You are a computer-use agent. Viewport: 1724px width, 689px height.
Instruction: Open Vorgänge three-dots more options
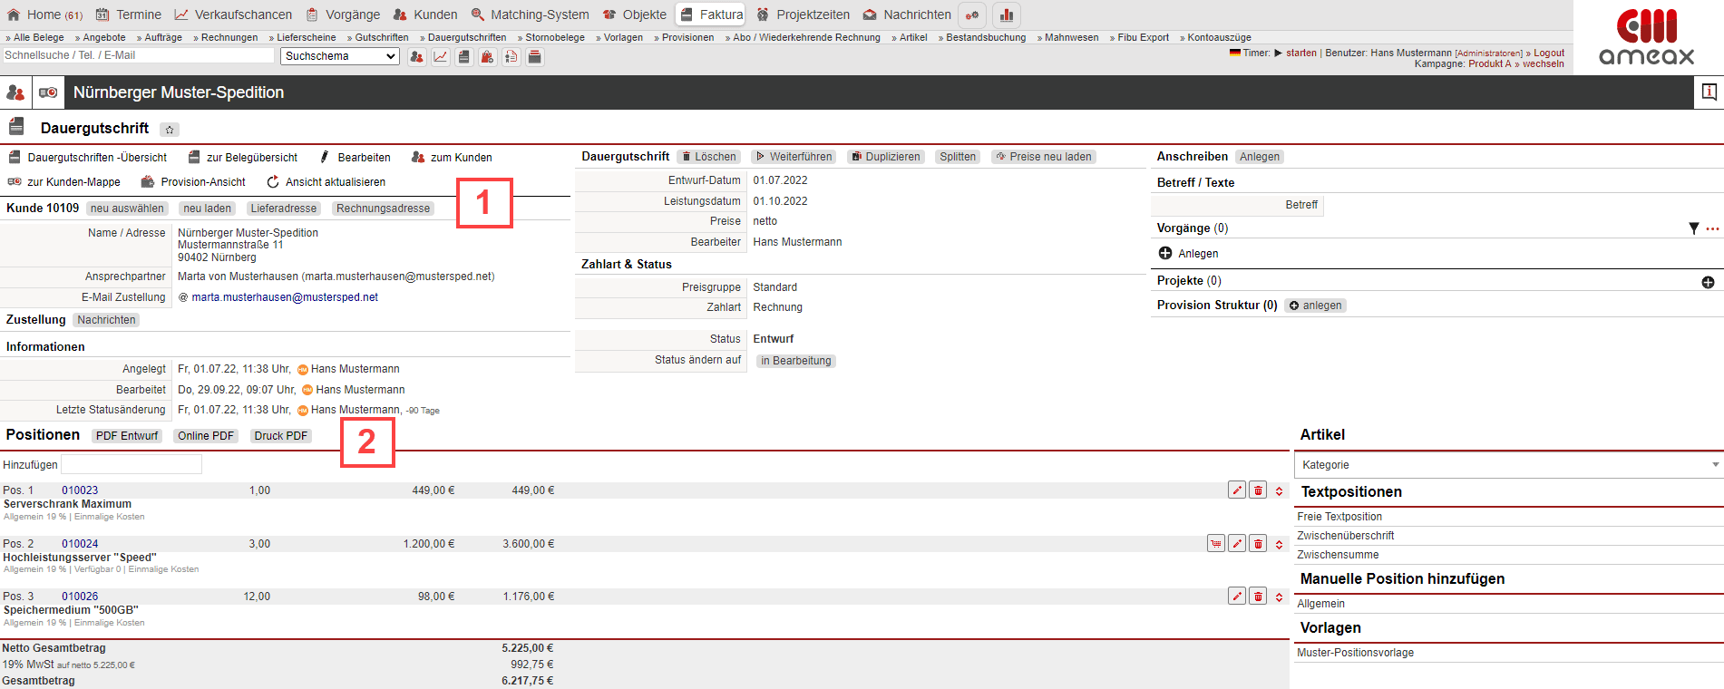pyautogui.click(x=1712, y=228)
